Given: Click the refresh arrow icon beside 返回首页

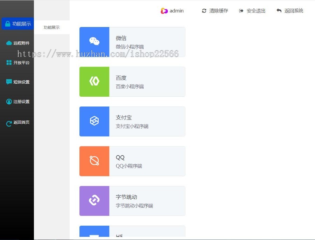Looking at the screenshot, I should (9, 124).
